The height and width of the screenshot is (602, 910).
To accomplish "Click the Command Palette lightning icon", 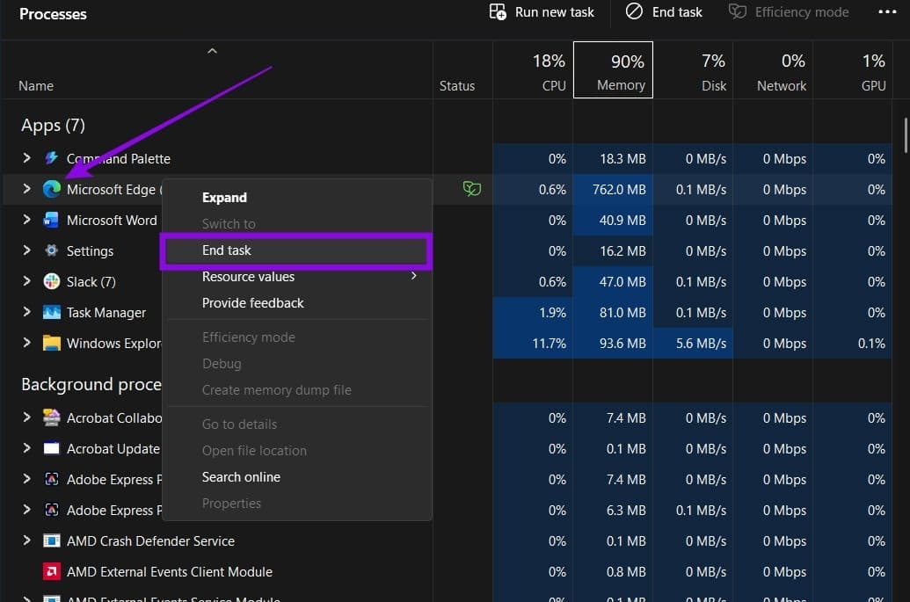I will click(x=52, y=157).
